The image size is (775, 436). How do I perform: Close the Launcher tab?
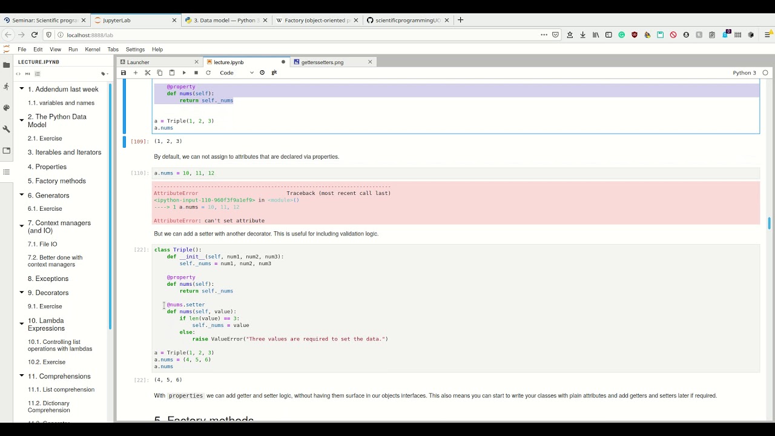coord(196,62)
